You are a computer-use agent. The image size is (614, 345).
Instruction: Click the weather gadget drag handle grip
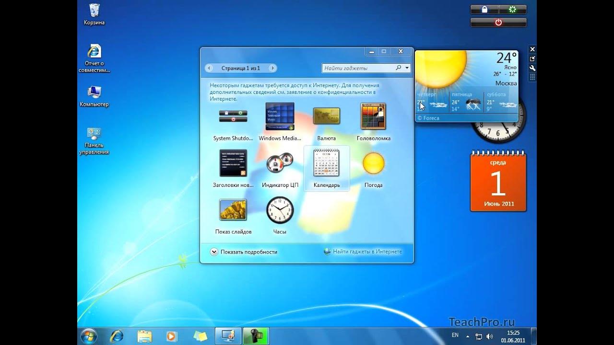(x=532, y=77)
